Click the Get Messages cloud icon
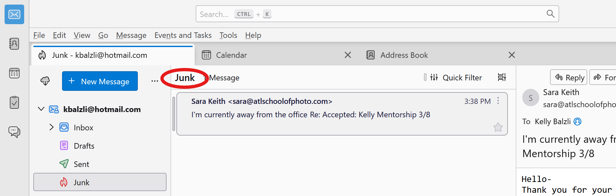 [45, 81]
